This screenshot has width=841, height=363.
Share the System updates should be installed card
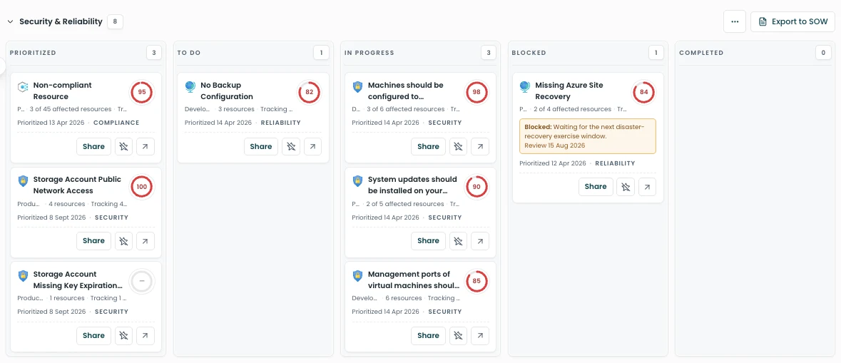pyautogui.click(x=429, y=241)
